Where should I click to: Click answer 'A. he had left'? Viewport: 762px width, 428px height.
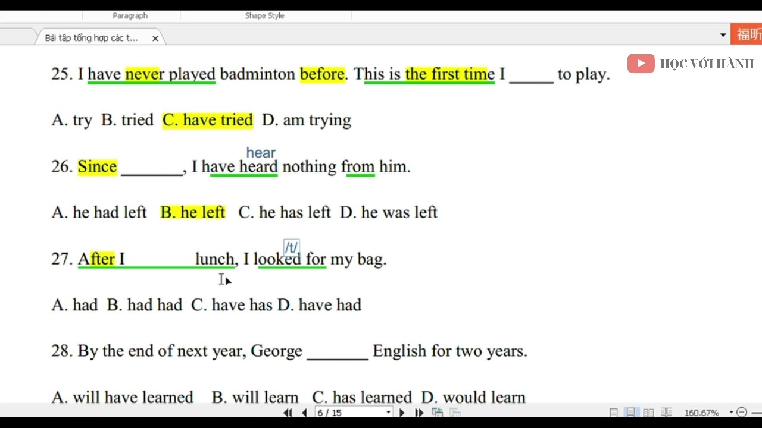[99, 212]
